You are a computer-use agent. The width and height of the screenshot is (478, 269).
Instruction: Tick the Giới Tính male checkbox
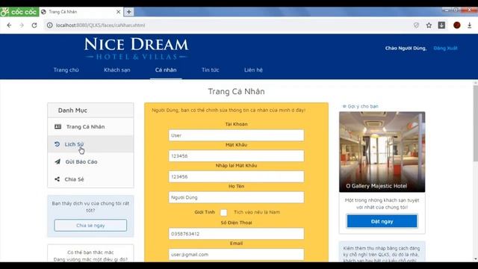[x=224, y=212]
